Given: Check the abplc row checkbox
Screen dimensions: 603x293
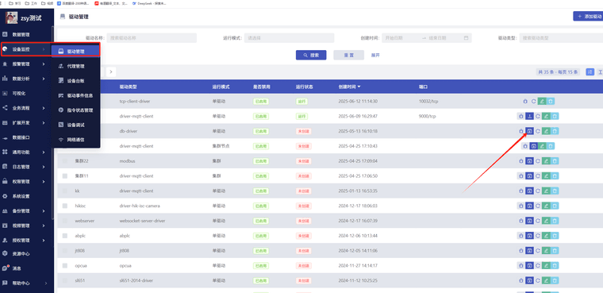Looking at the screenshot, I should [x=64, y=236].
